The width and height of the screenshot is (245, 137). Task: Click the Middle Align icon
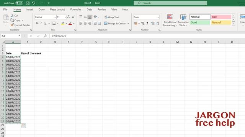click(x=85, y=17)
